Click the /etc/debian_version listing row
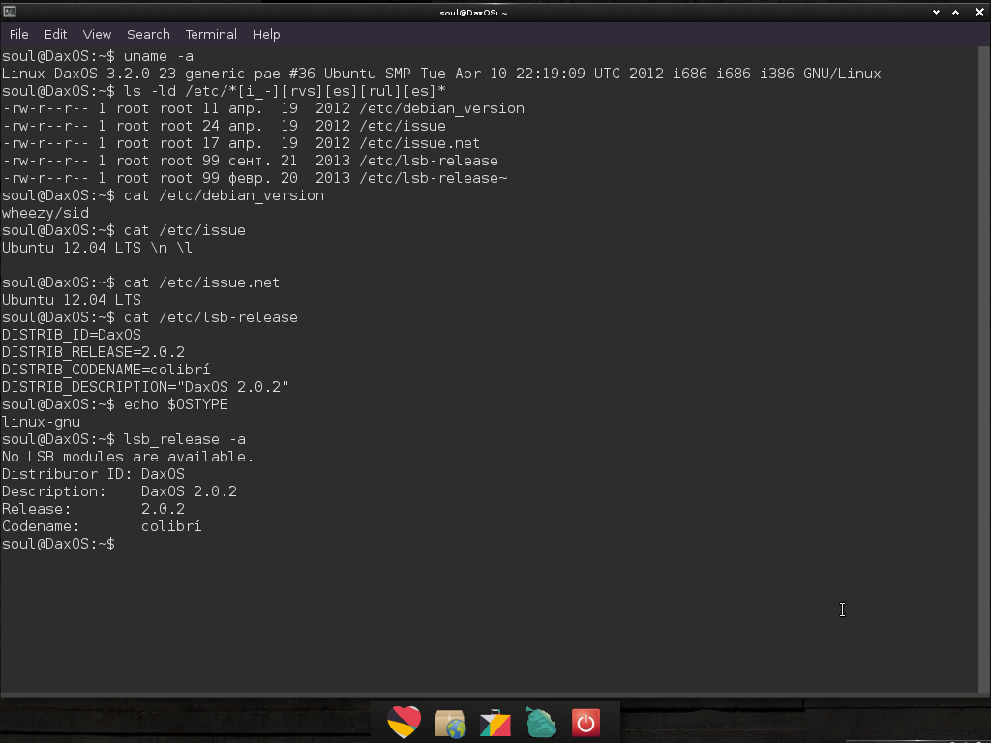Screen dimensions: 991x743 click(263, 108)
